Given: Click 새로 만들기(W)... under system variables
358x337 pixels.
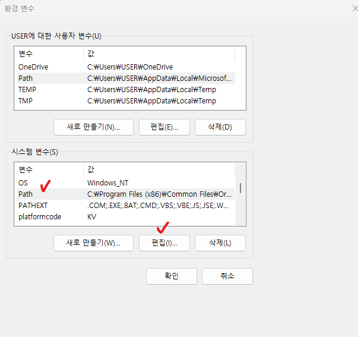Looking at the screenshot, I should click(93, 243).
